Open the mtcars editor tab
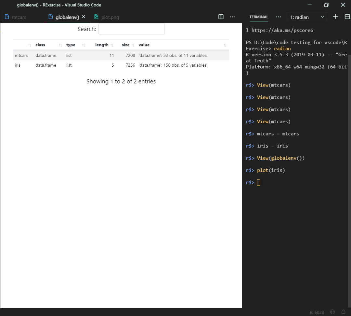Image resolution: width=351 pixels, height=316 pixels. (15, 17)
